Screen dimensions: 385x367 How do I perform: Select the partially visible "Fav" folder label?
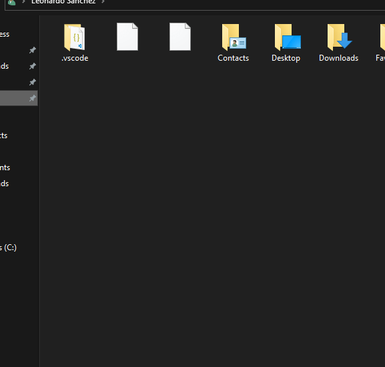click(x=380, y=58)
